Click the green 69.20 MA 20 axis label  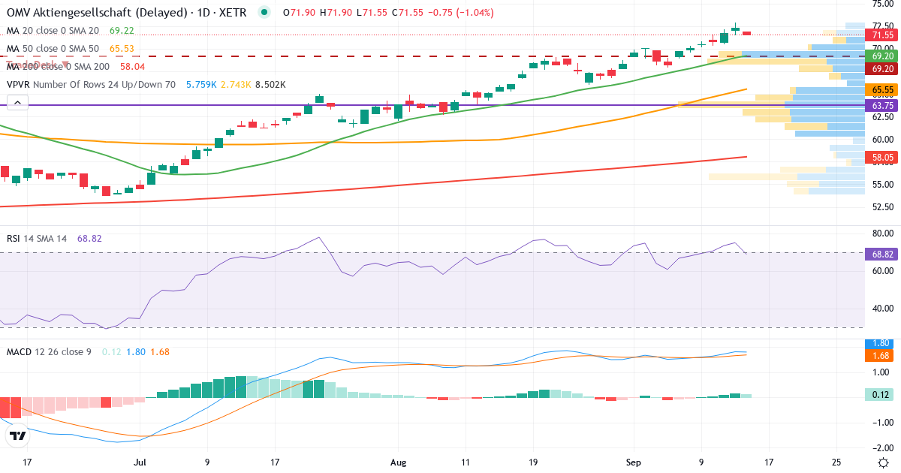(x=882, y=56)
